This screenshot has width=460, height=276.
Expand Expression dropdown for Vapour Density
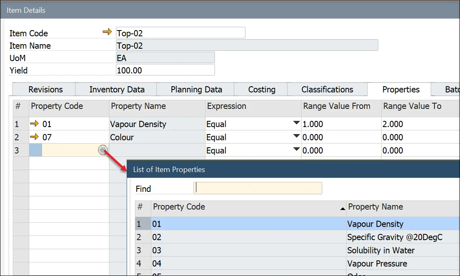(x=296, y=123)
